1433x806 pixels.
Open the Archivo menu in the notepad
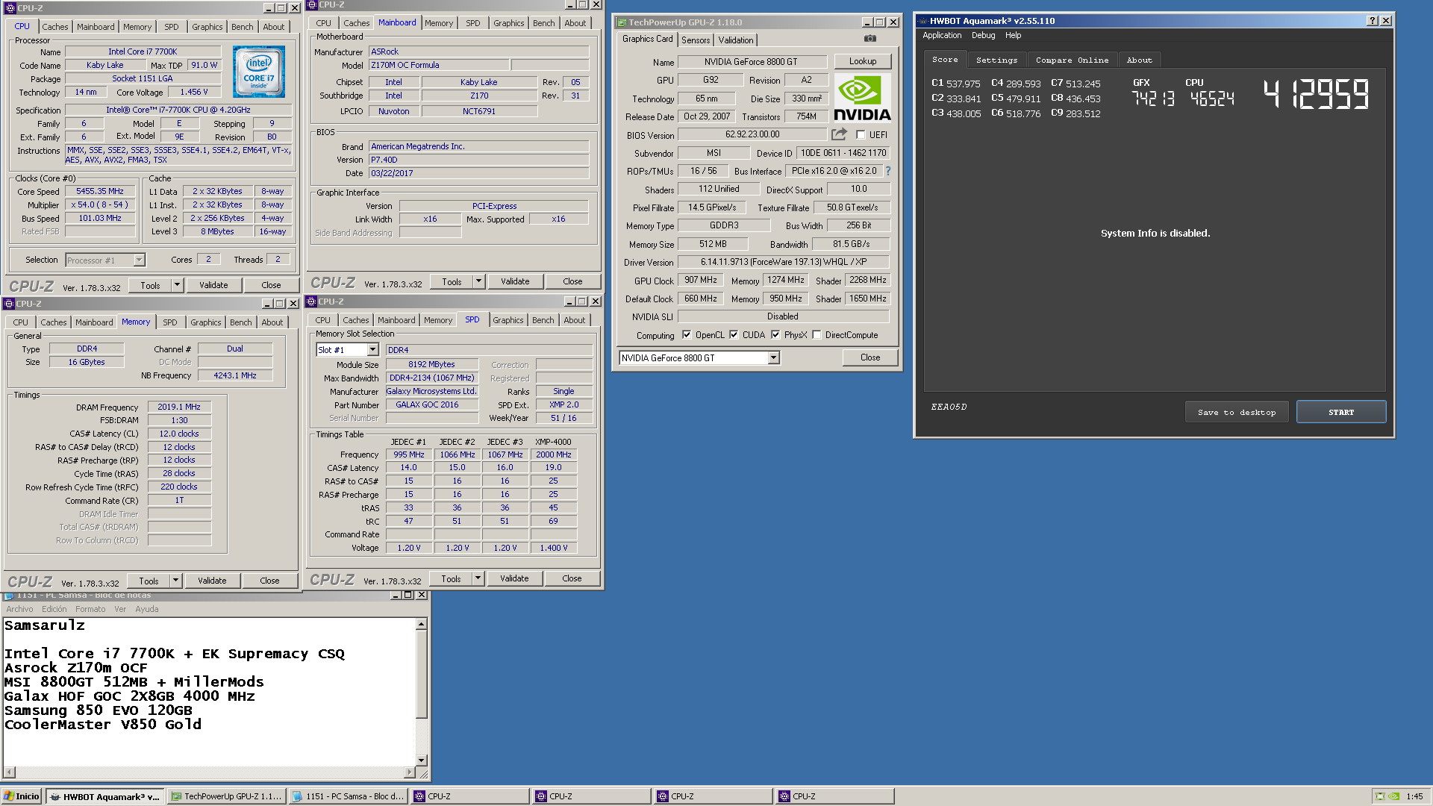[19, 609]
